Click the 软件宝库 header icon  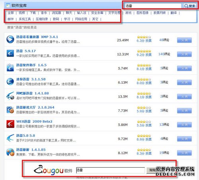8,6
